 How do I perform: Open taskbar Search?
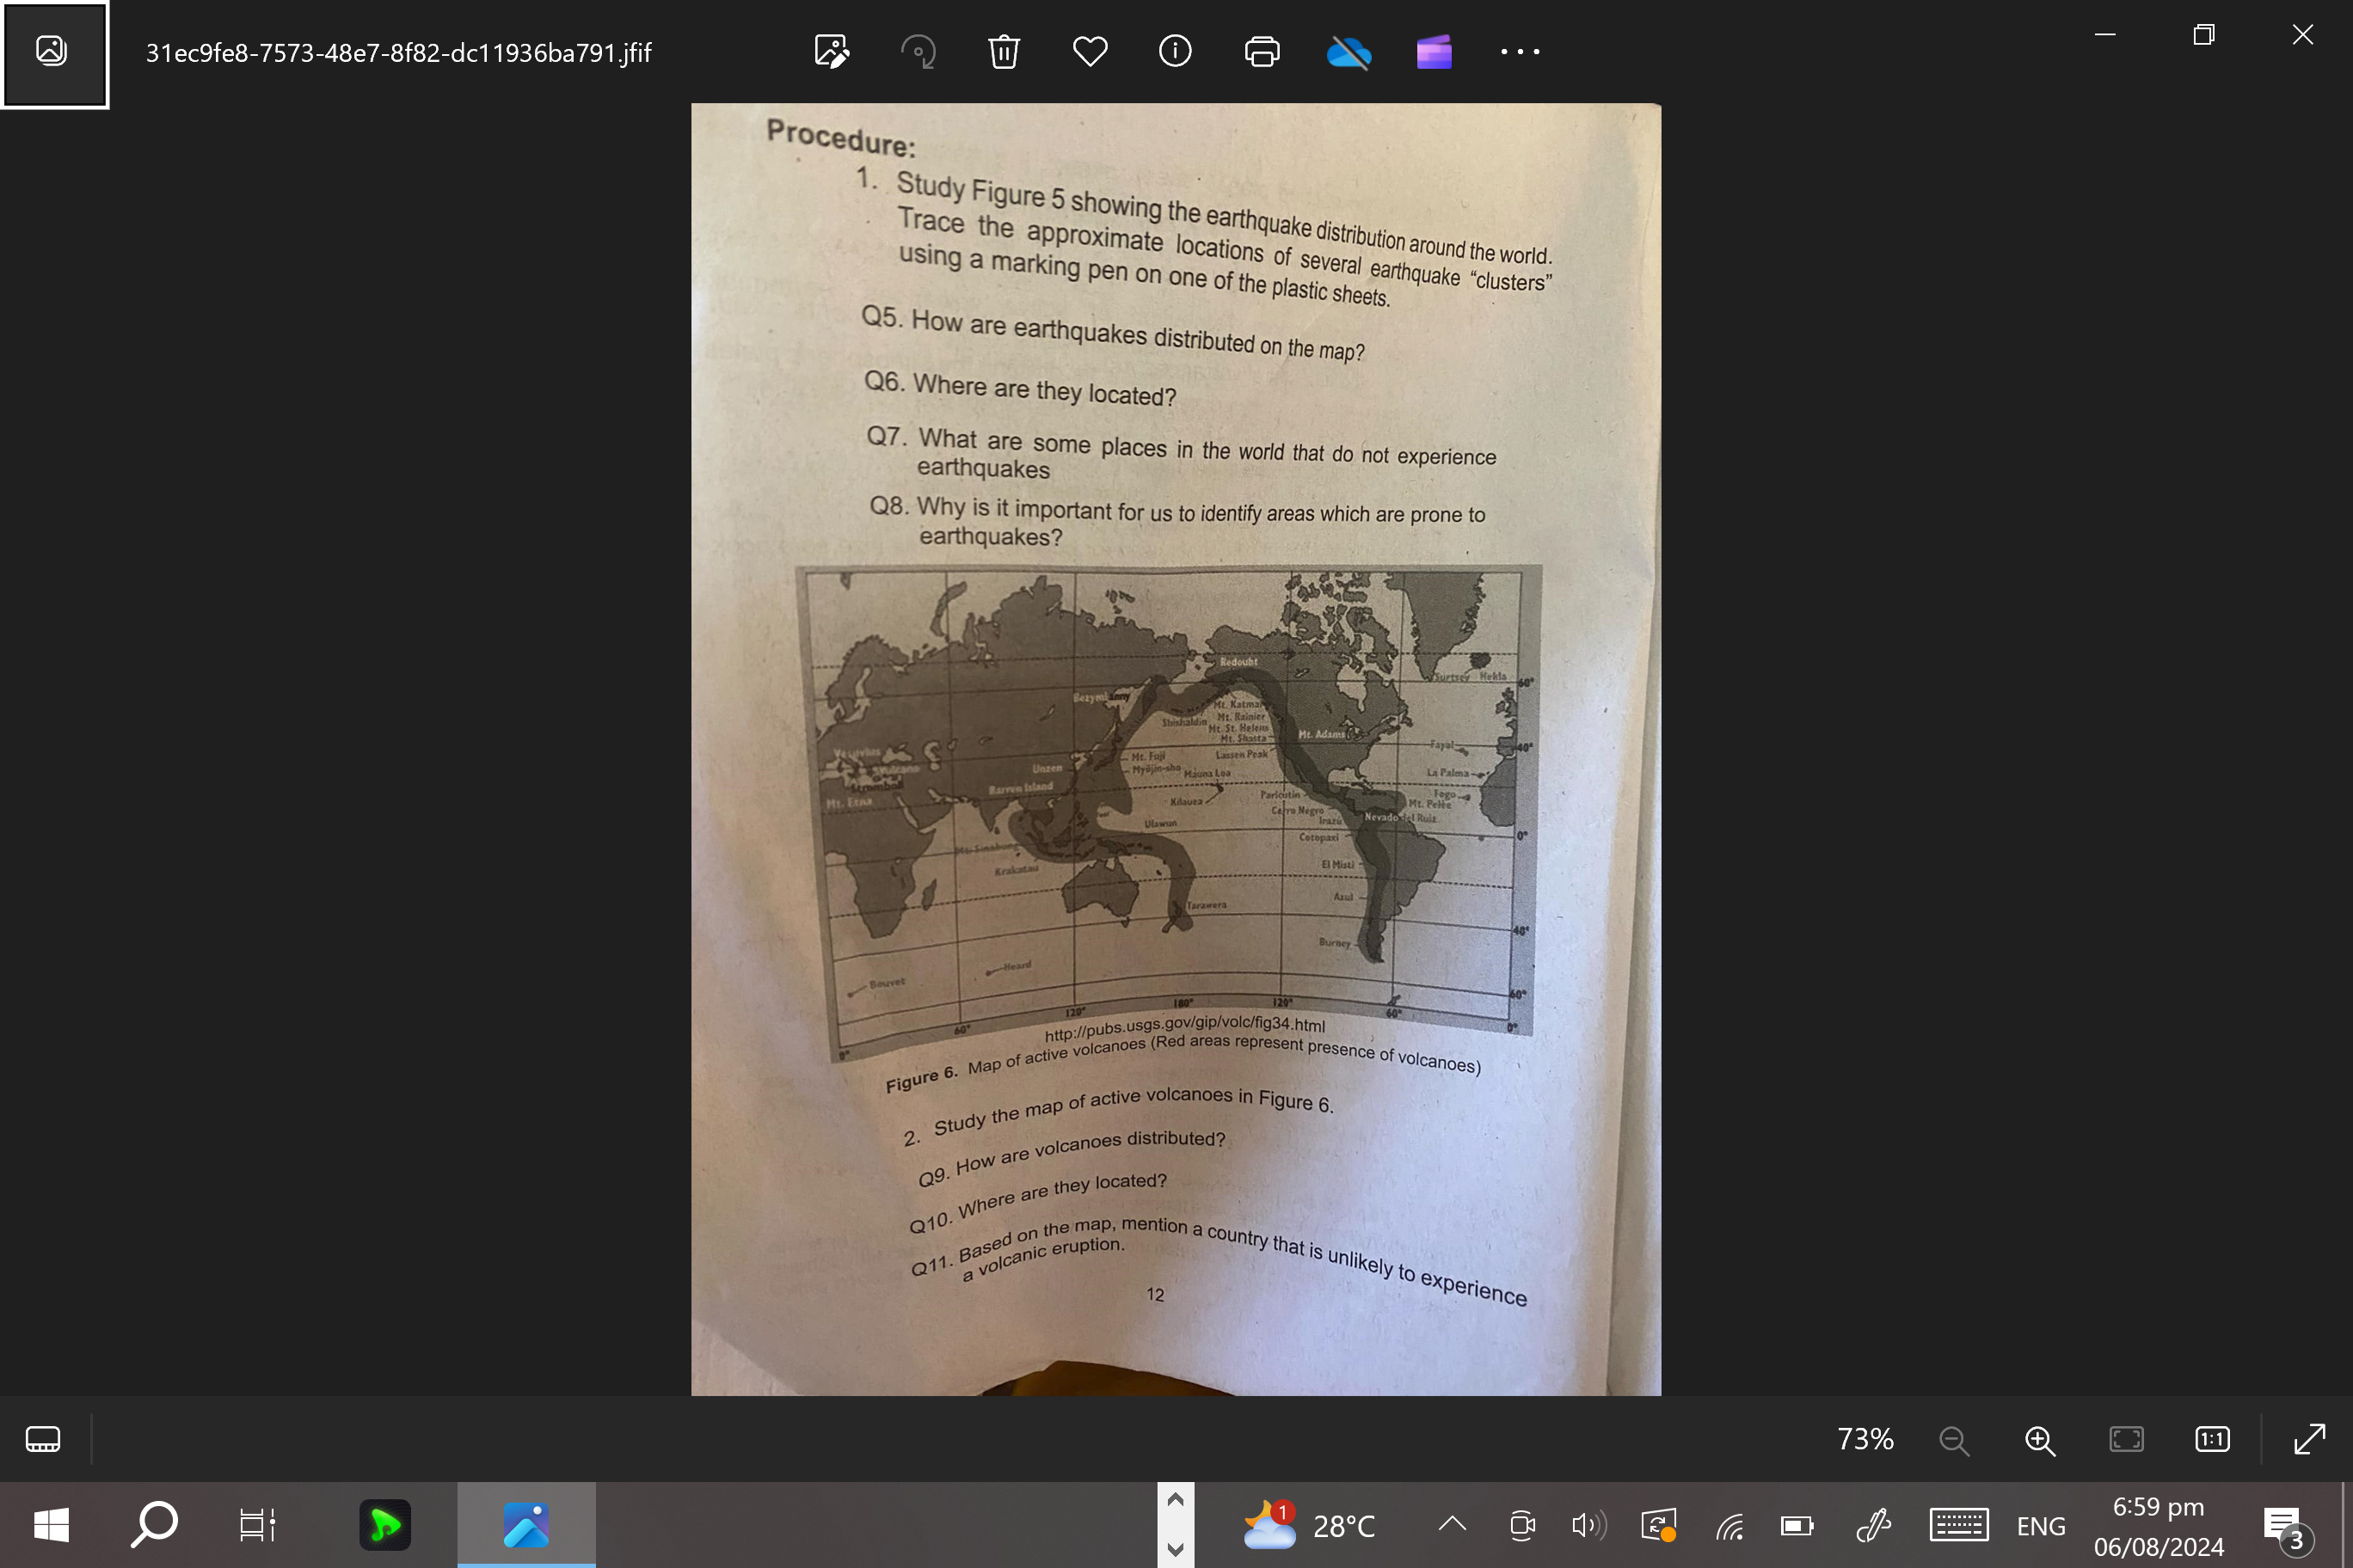point(154,1525)
